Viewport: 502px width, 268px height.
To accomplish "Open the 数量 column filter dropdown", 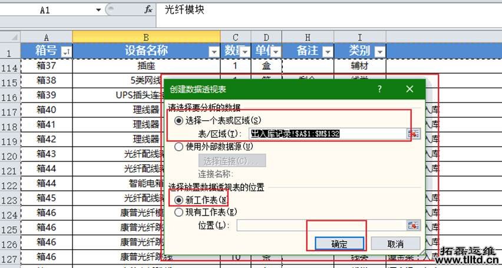I will click(x=245, y=52).
